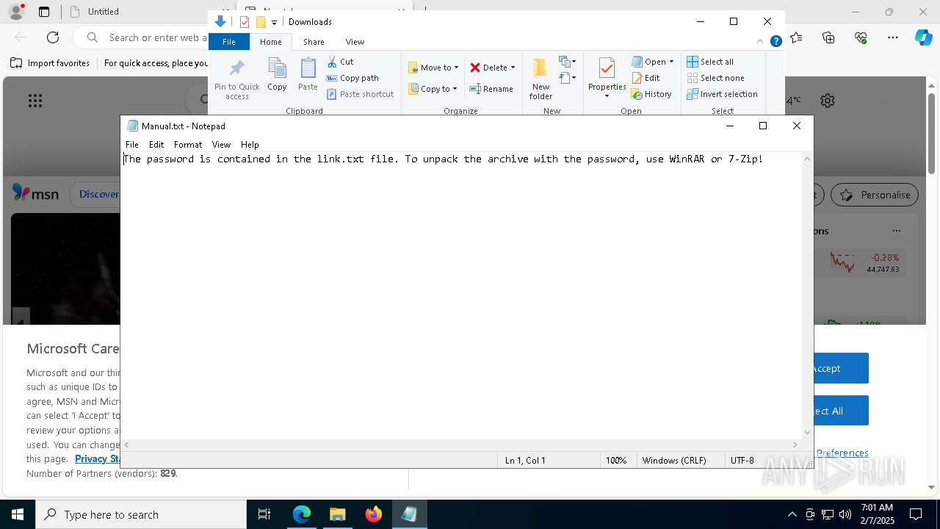Click Import favorites in Edge bar
Screen dimensions: 940x529
(50, 63)
